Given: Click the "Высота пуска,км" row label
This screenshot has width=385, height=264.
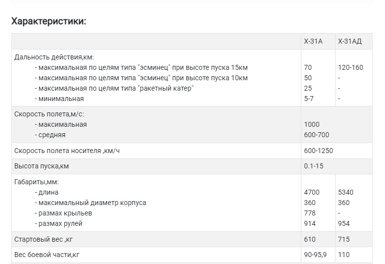Looking at the screenshot, I should click(x=42, y=166).
